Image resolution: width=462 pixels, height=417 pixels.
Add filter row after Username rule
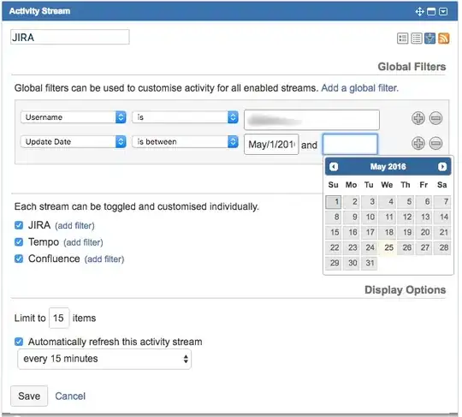click(x=418, y=118)
